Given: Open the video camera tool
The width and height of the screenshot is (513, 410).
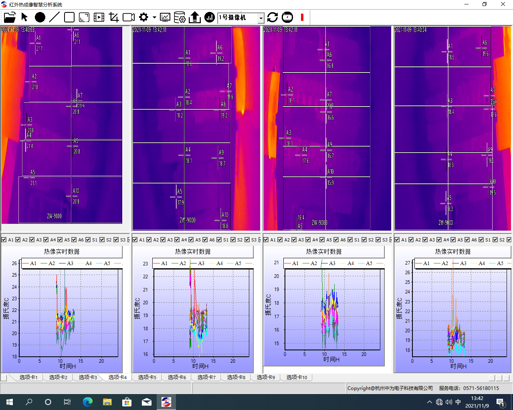Looking at the screenshot, I should (129, 17).
